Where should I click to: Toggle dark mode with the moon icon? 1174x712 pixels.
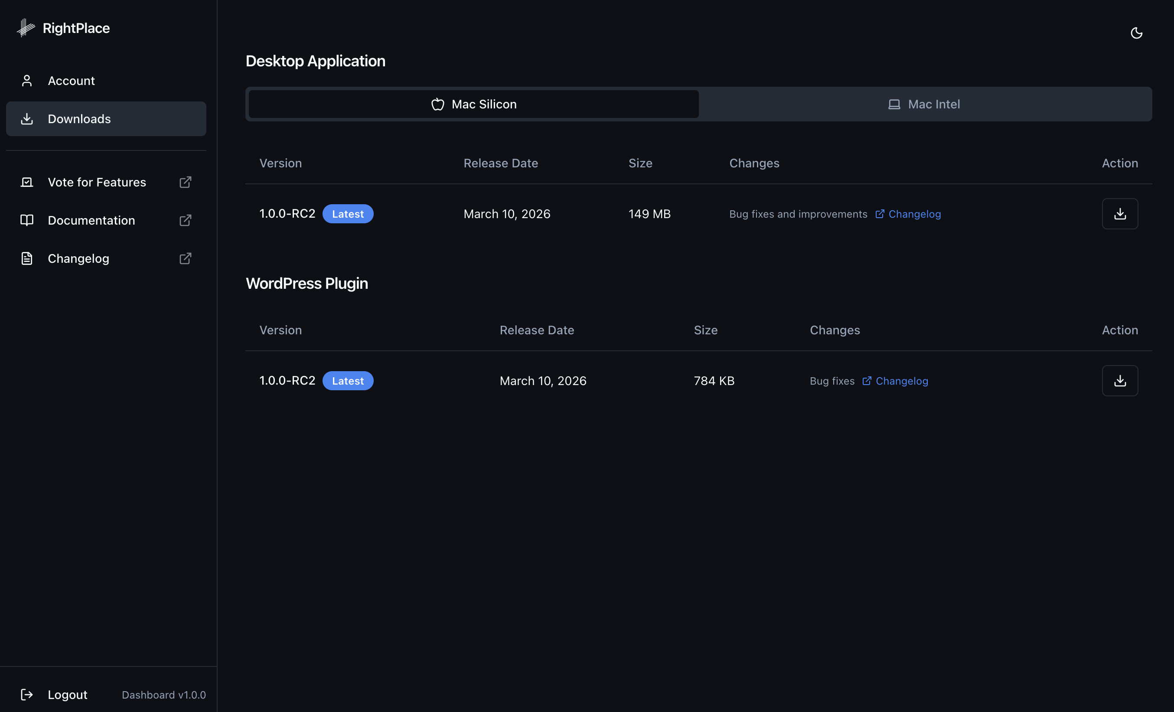[1137, 33]
